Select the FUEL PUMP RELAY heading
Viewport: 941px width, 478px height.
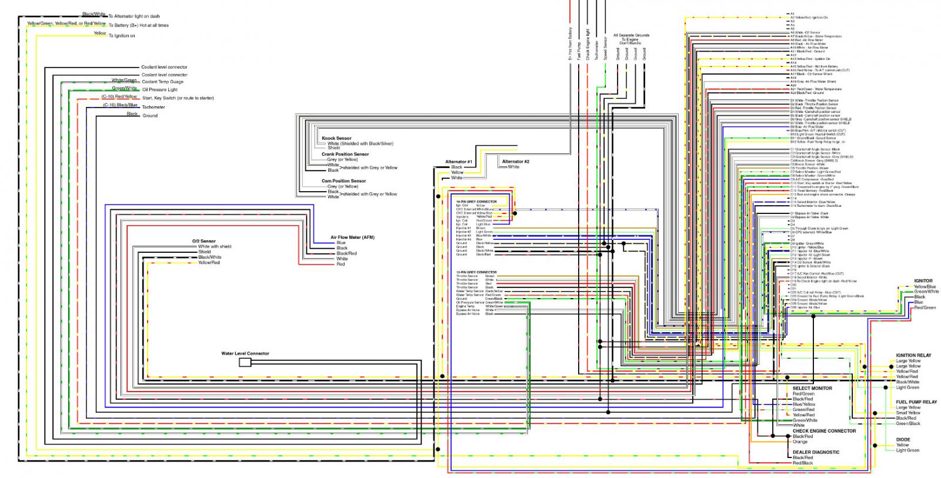pos(916,402)
